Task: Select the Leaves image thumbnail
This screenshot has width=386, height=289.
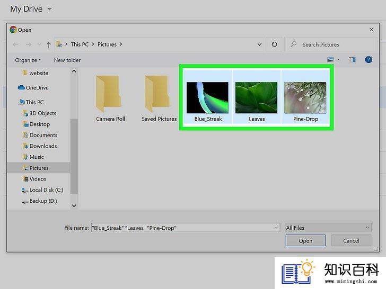Action: 257,96
